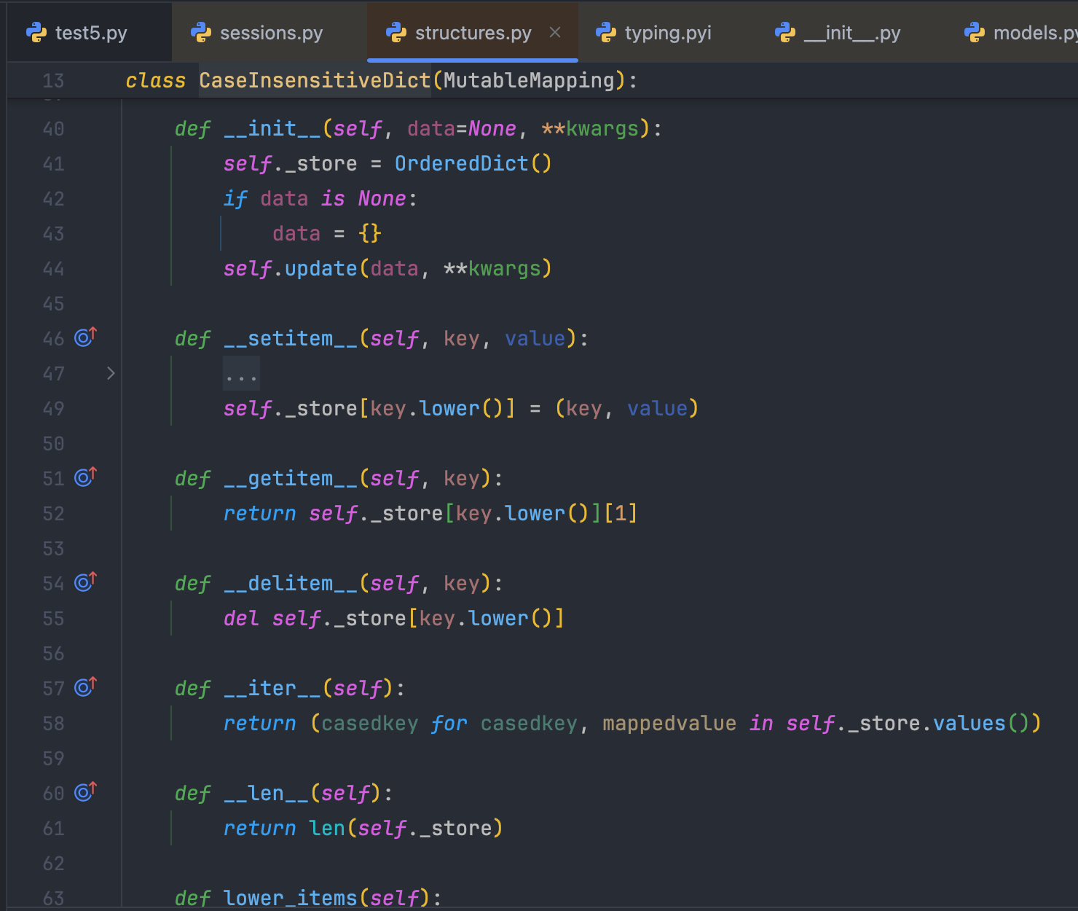Image resolution: width=1078 pixels, height=911 pixels.
Task: Close the structures.py tab
Action: (555, 33)
